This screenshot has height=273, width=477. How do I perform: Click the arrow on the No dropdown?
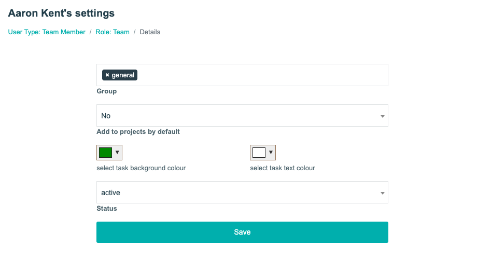click(382, 116)
